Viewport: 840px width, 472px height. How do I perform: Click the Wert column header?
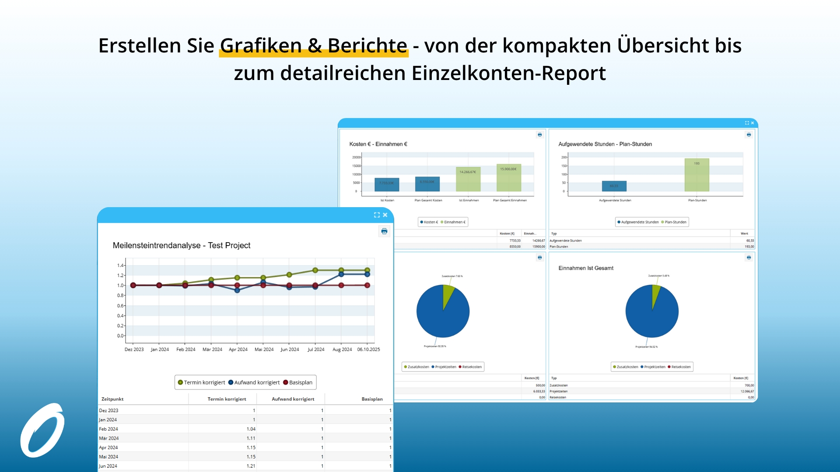[x=744, y=233]
